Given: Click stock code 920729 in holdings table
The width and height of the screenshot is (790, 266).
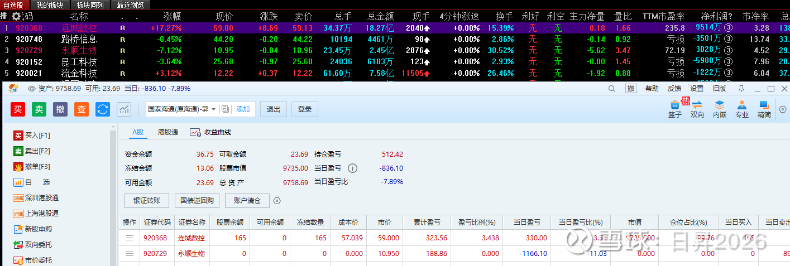Looking at the screenshot, I should coord(155,254).
